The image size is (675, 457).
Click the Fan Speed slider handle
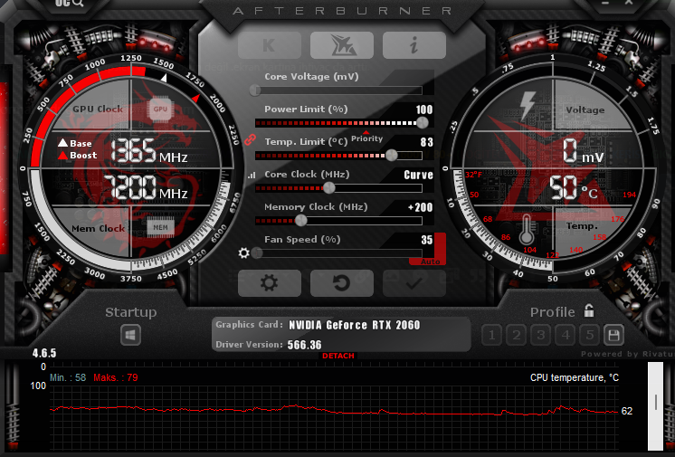pyautogui.click(x=257, y=252)
